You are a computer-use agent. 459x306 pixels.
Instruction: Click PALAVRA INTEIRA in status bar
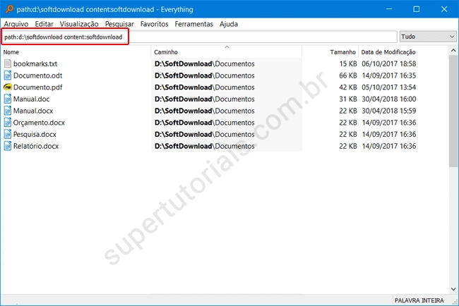tap(419, 300)
